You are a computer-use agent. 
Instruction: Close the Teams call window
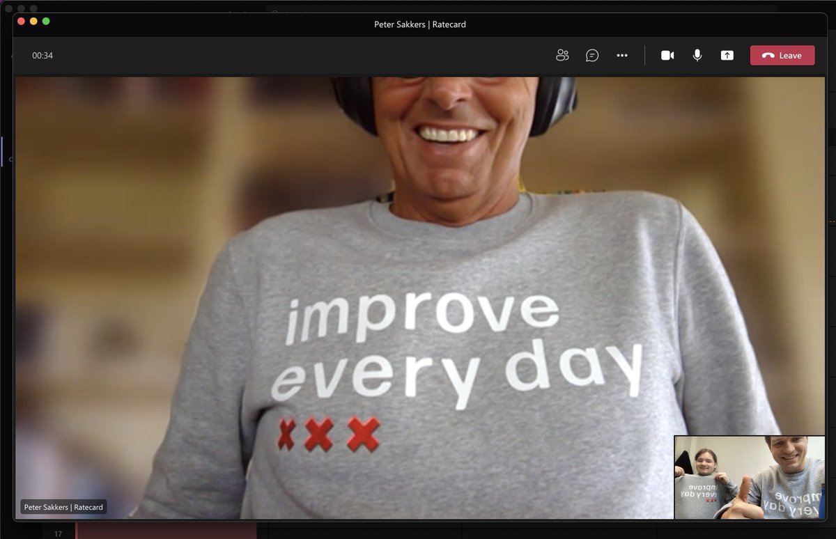pyautogui.click(x=21, y=22)
